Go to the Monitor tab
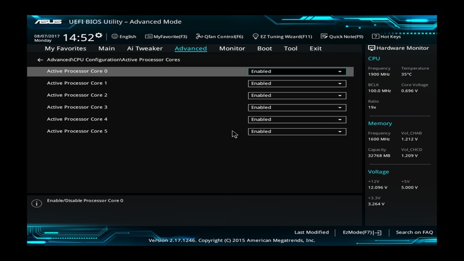This screenshot has height=261, width=464. point(232,49)
